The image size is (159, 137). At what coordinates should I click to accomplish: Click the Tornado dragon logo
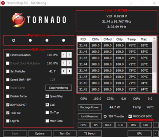pos(18,20)
